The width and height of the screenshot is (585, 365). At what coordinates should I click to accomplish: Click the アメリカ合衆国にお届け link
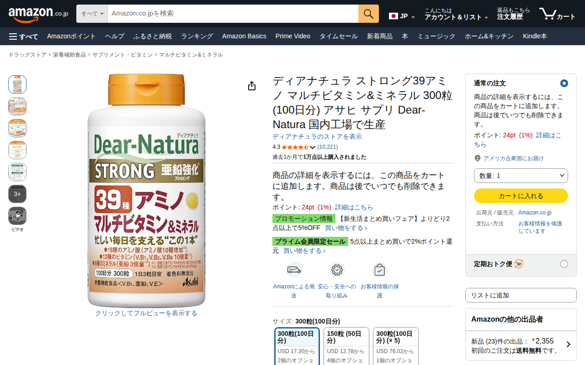coord(514,158)
